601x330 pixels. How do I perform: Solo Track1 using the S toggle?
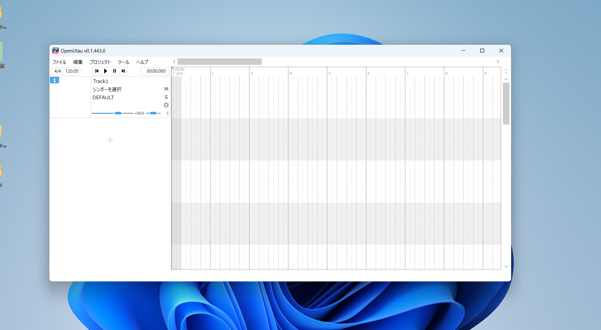click(166, 97)
